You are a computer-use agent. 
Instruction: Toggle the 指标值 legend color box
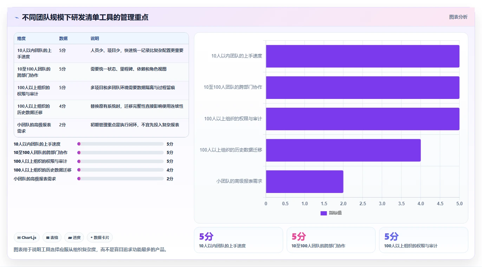[x=324, y=213]
